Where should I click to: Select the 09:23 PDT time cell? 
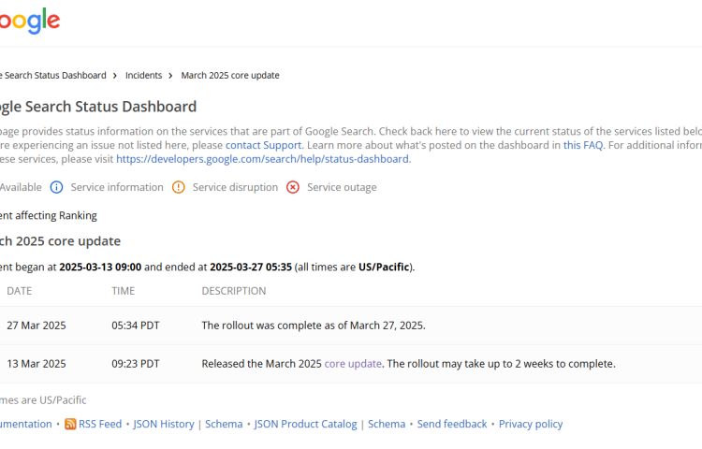point(136,364)
